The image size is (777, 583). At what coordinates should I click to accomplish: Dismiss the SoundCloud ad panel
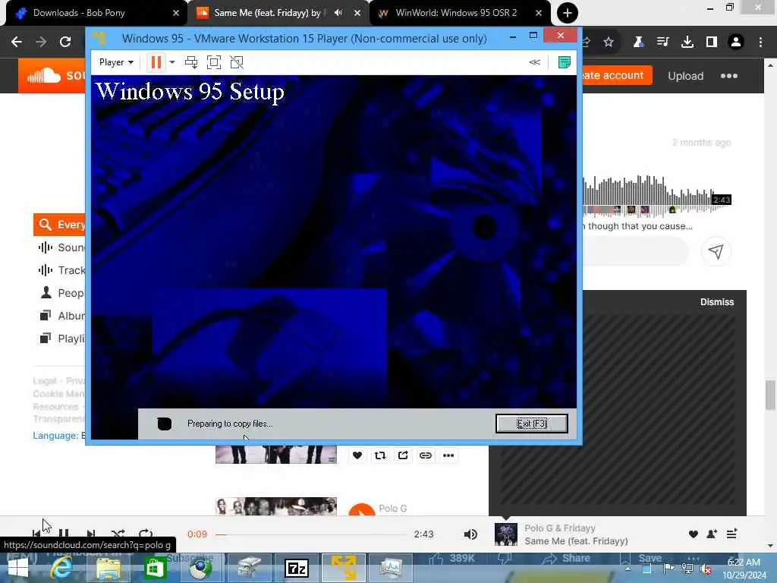point(716,302)
